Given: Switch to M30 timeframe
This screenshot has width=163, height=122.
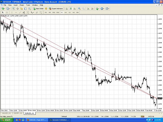Looking at the screenshot, I should [x=58, y=12].
